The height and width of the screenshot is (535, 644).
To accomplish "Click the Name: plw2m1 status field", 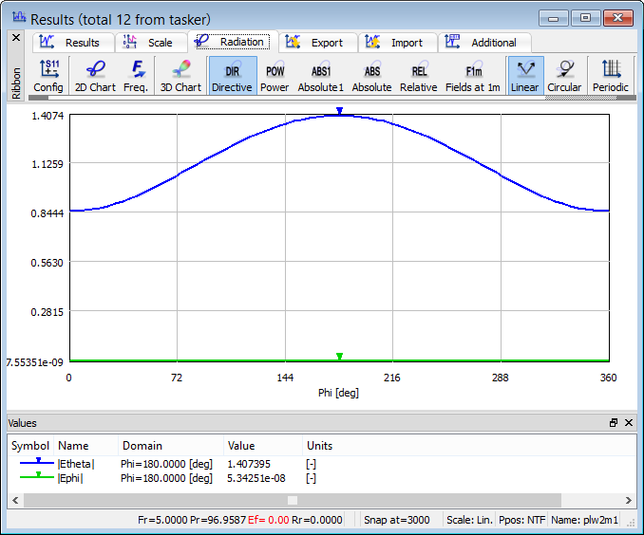I will pyautogui.click(x=584, y=520).
